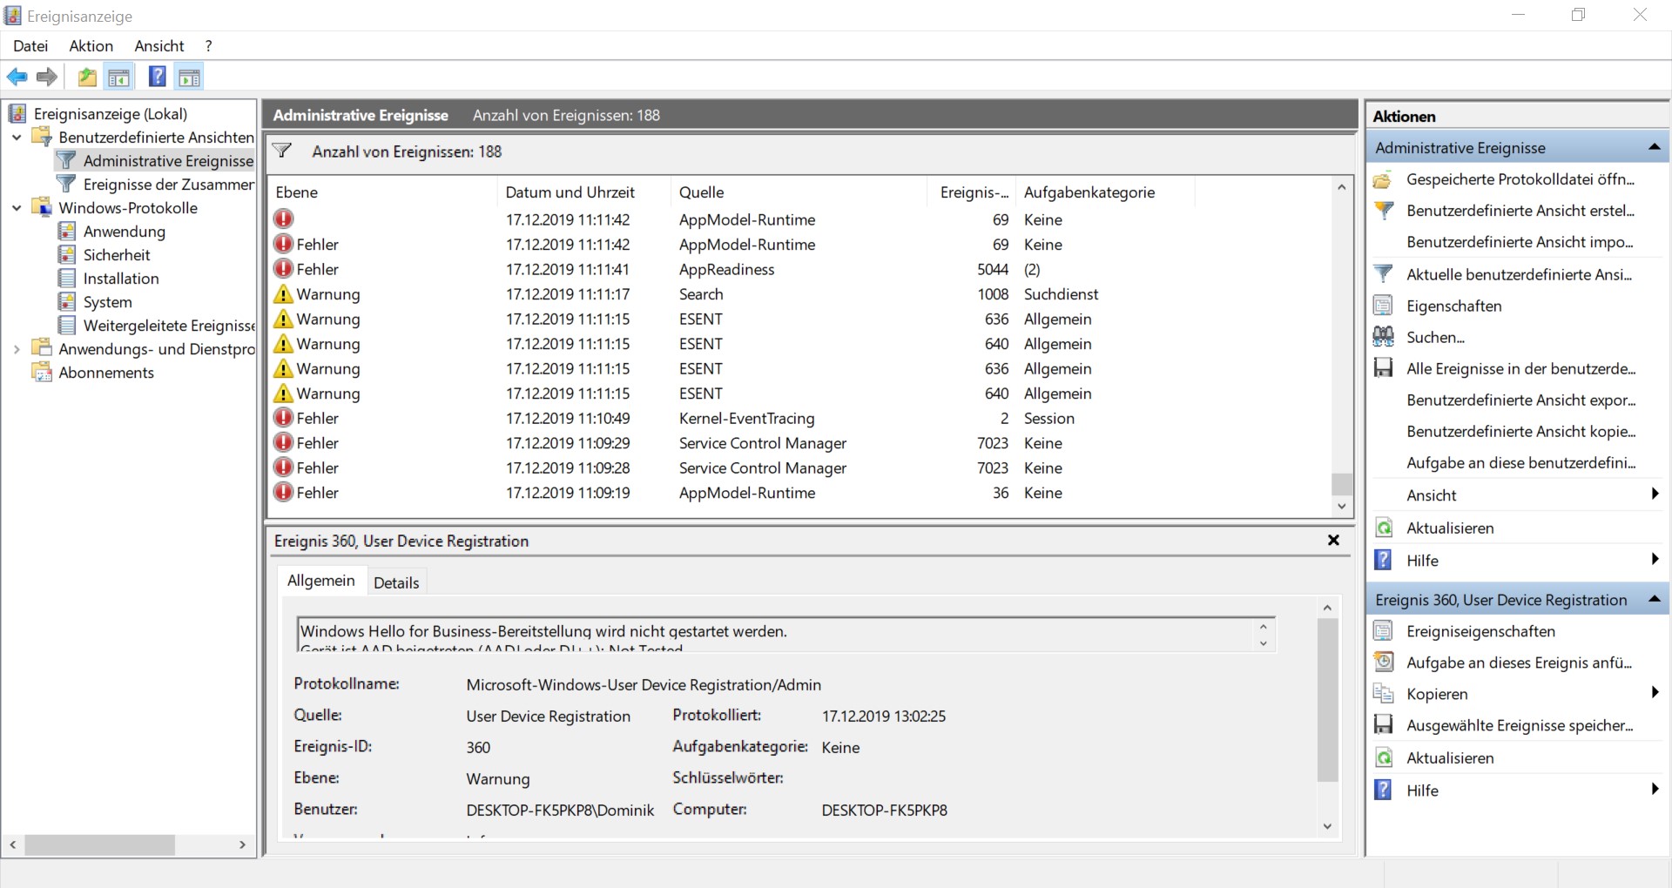Click the Gespeicherte Protokolldatei öffnen folder icon
1672x888 pixels.
tap(1383, 180)
